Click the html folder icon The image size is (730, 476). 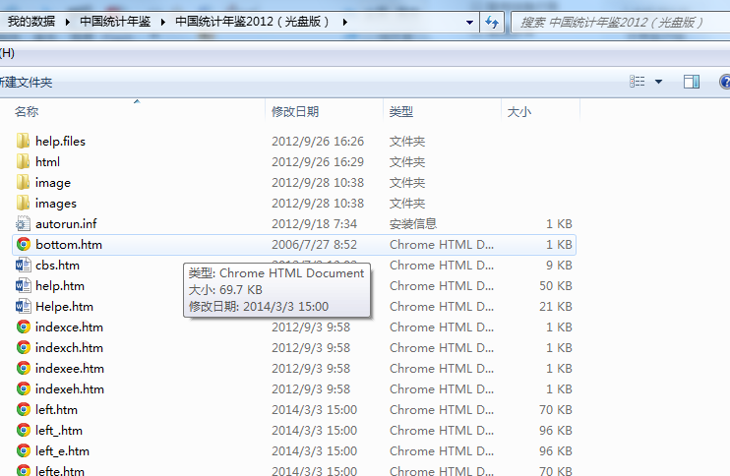click(23, 161)
